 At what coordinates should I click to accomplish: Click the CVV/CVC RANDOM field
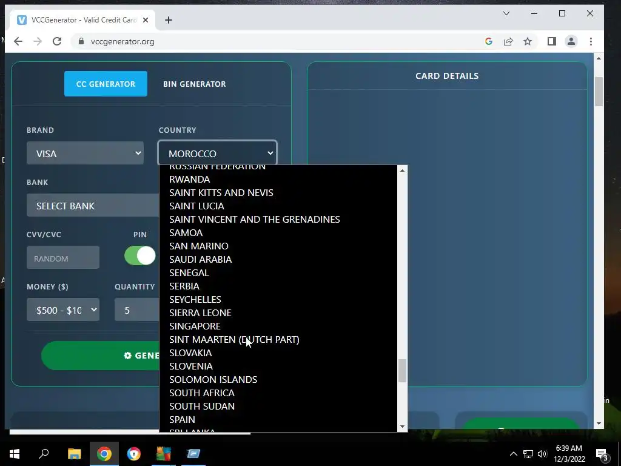coord(63,257)
